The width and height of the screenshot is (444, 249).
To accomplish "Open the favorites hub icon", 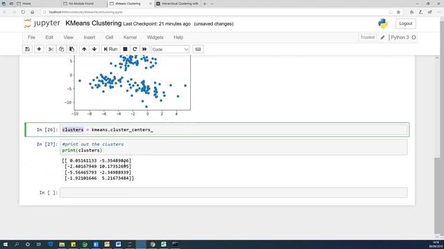I will pos(411,12).
